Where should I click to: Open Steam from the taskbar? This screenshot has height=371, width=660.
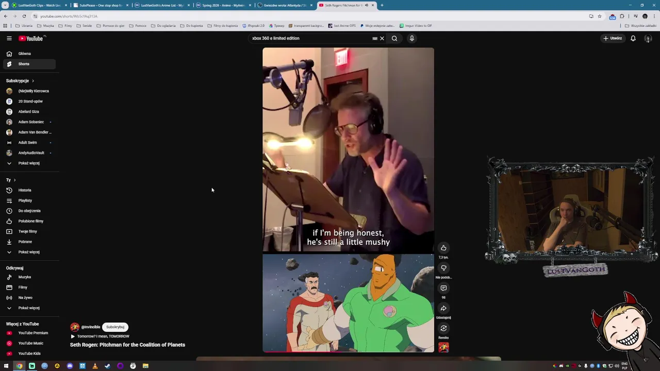point(107,366)
